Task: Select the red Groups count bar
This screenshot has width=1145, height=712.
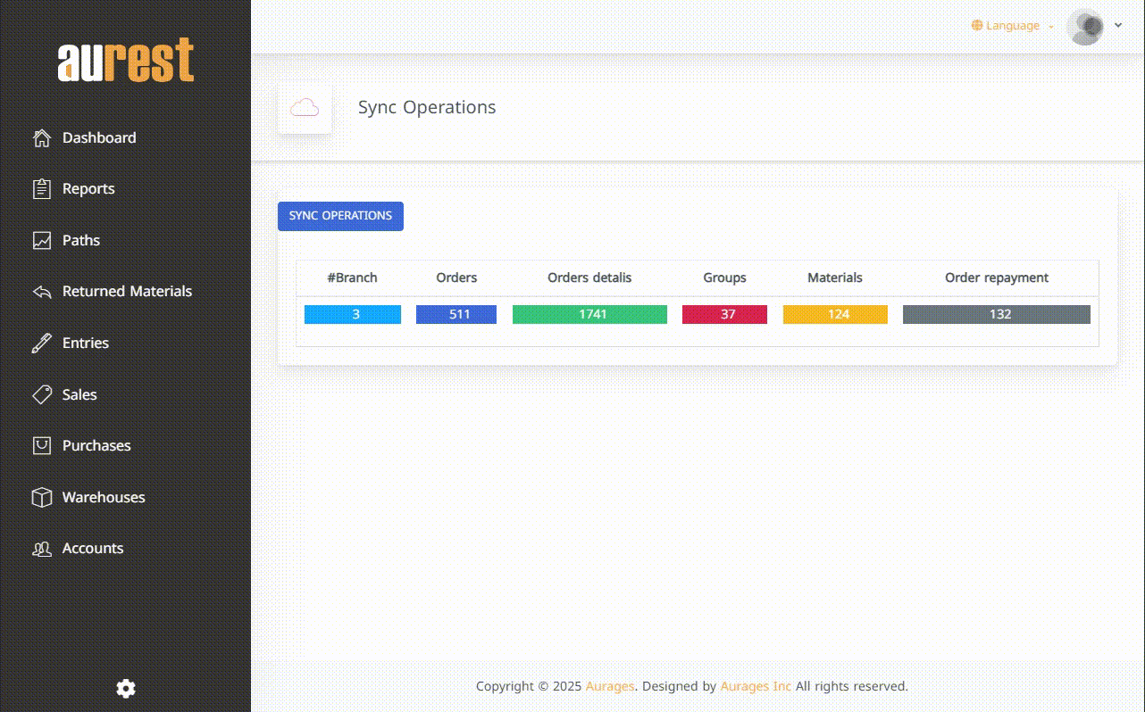Action: click(724, 314)
